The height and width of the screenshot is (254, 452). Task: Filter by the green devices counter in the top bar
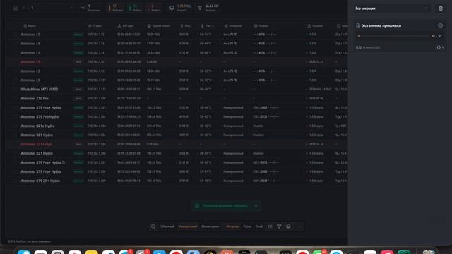[135, 8]
